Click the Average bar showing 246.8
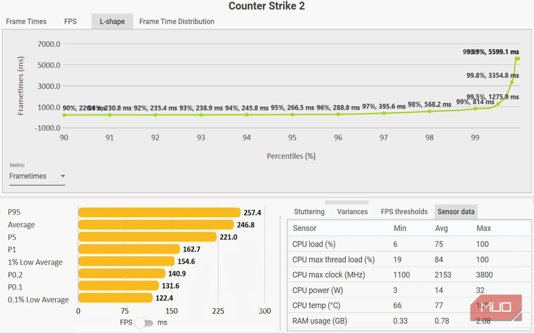534x333 pixels. (x=156, y=225)
